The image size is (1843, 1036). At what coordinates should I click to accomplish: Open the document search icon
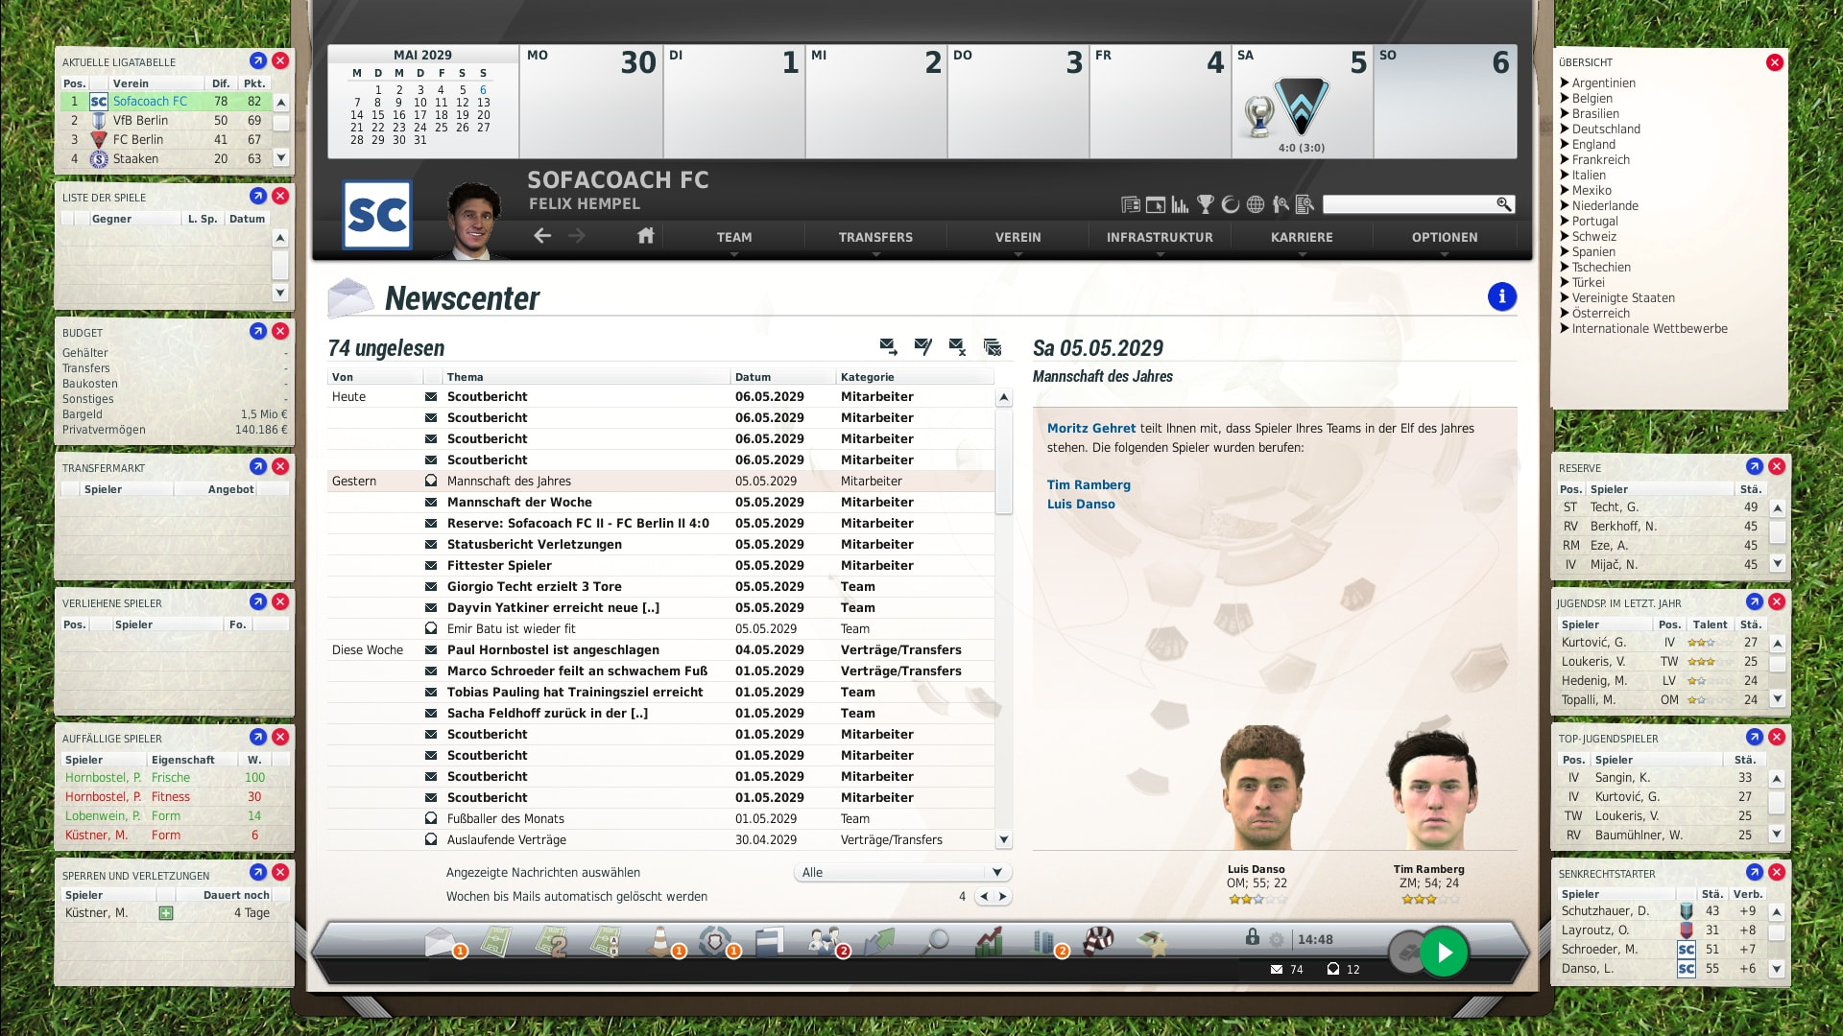tap(1305, 204)
